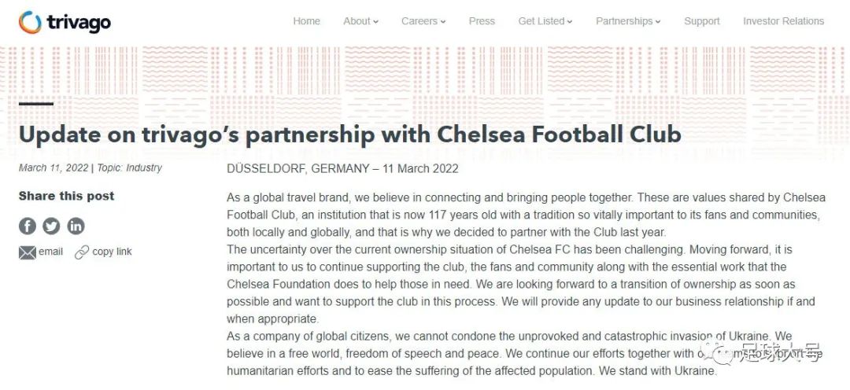
Task: Share the post on Facebook
Action: coord(28,226)
